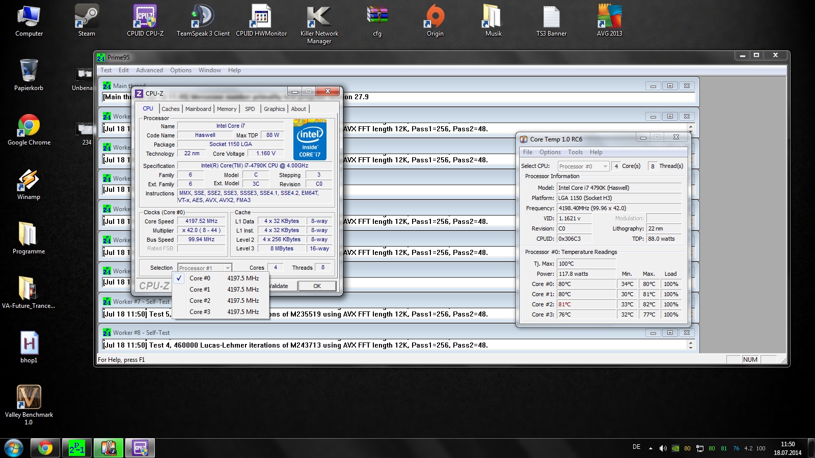Open the Core Temp Options menu
Viewport: 815px width, 458px height.
click(550, 152)
